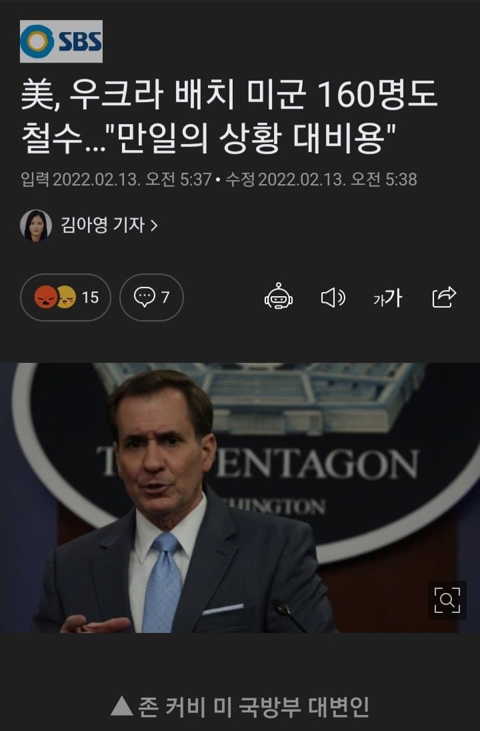
Task: Tap the 수정 2022.02.13. 오전 5:38 timestamp
Action: point(321,179)
